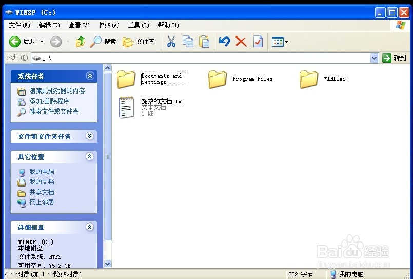Click the blue Undo arrow icon

224,42
